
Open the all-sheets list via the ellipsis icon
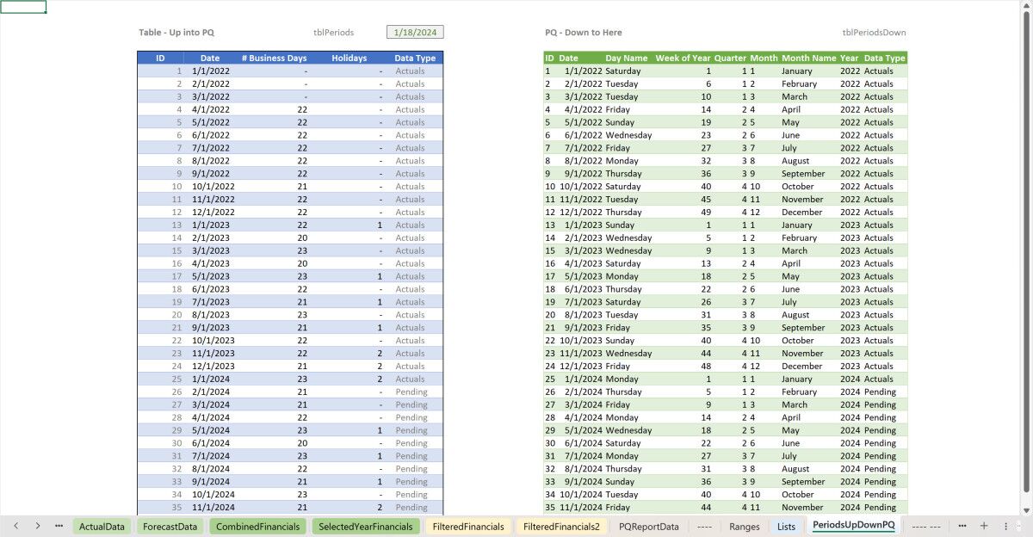(x=59, y=526)
